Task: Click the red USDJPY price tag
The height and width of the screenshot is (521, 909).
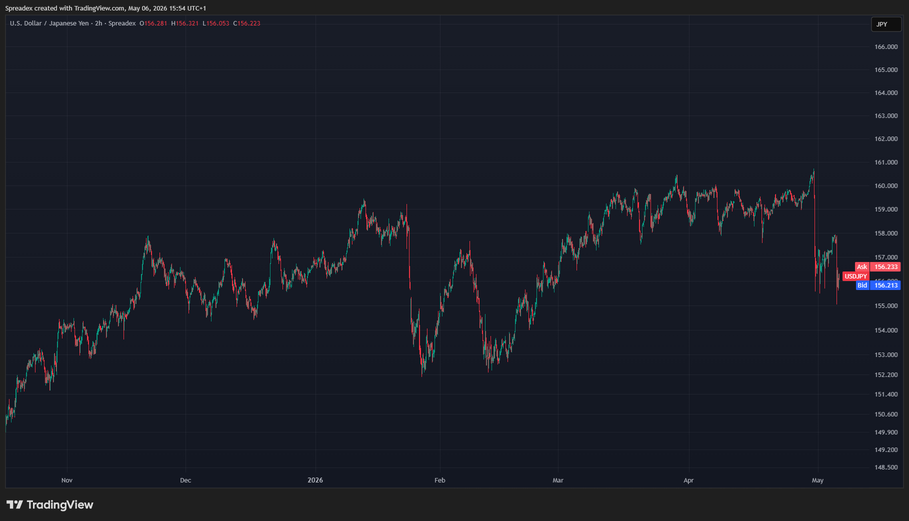Action: [856, 276]
